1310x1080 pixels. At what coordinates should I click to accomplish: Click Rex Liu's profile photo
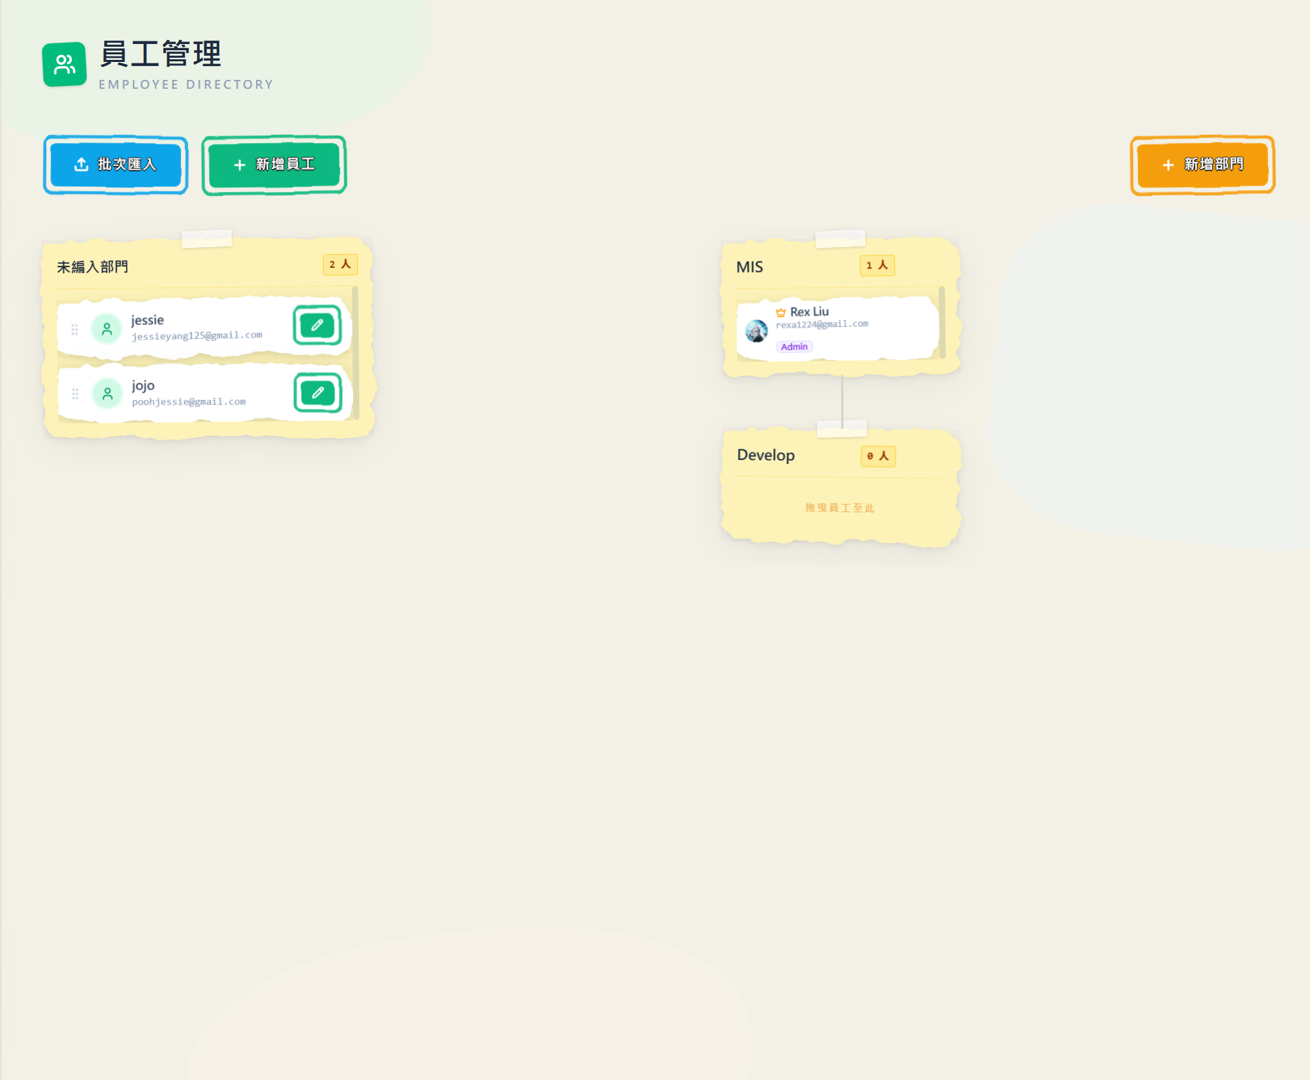757,331
